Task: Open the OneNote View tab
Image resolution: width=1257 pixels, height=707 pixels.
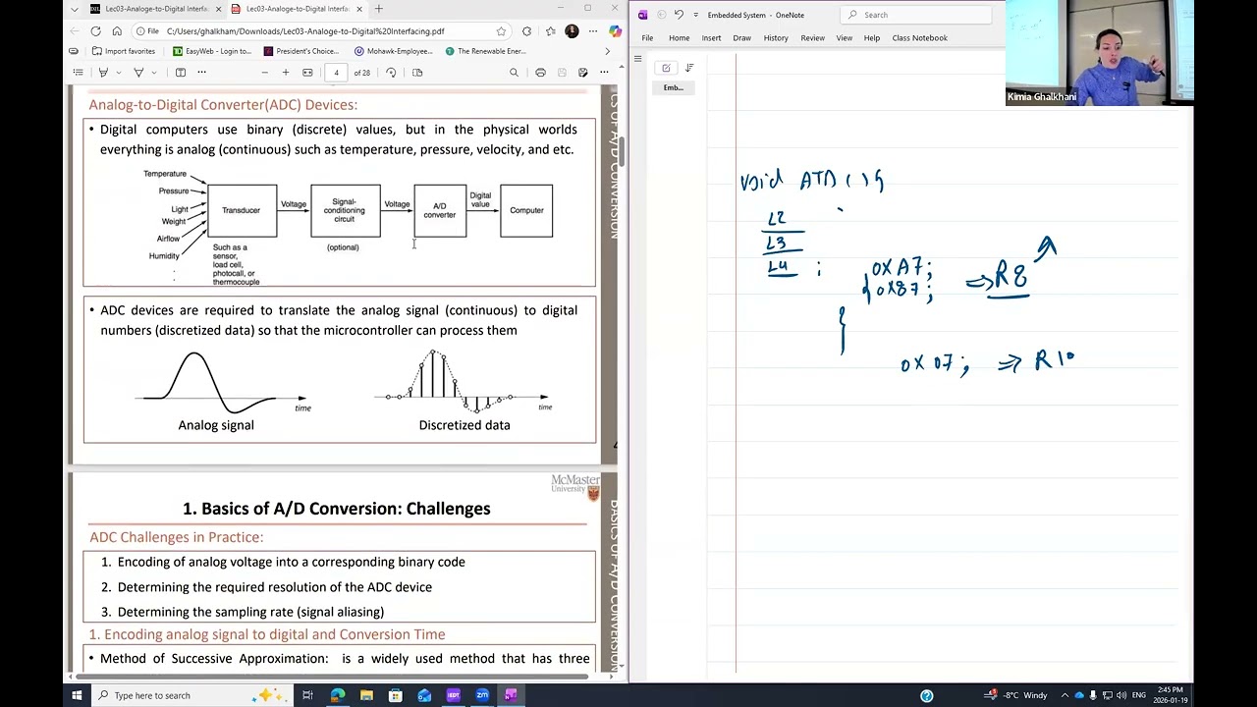Action: coord(844,38)
